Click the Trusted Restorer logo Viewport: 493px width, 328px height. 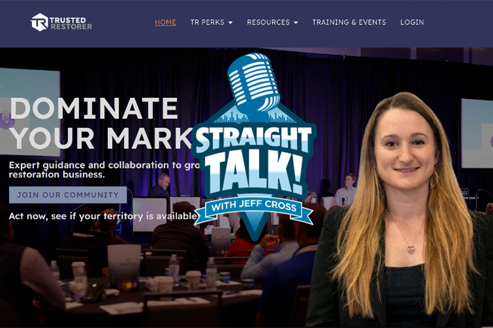point(61,22)
